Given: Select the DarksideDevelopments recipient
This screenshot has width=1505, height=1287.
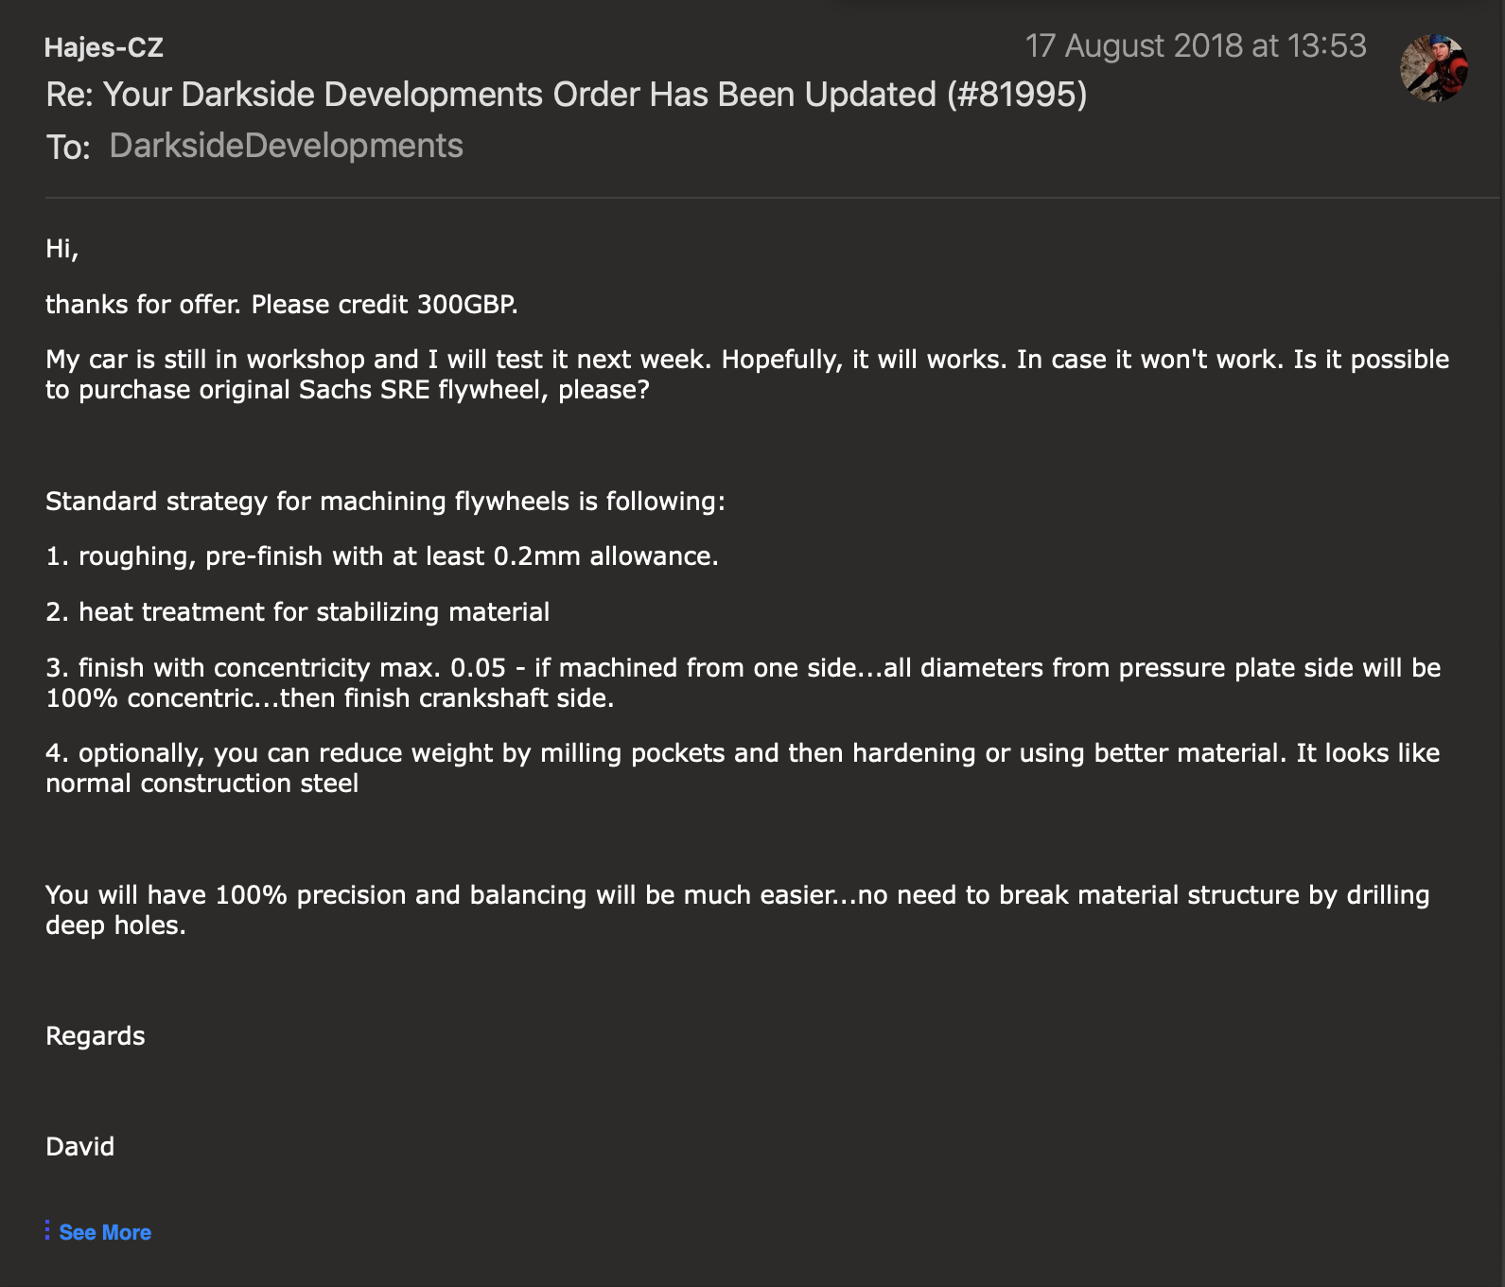Looking at the screenshot, I should coord(286,146).
